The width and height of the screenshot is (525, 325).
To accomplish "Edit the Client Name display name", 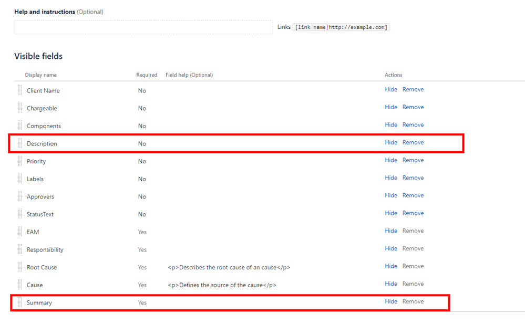I will tap(43, 91).
